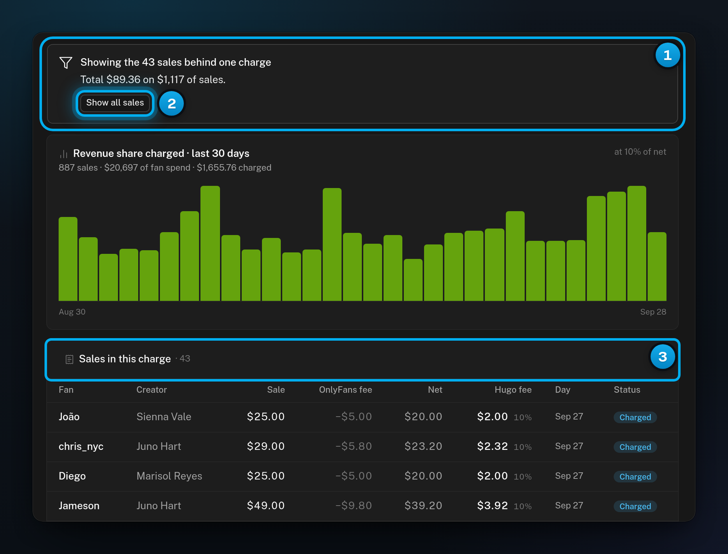Click the Sep 28 axis label
Viewport: 728px width, 554px height.
tap(653, 312)
